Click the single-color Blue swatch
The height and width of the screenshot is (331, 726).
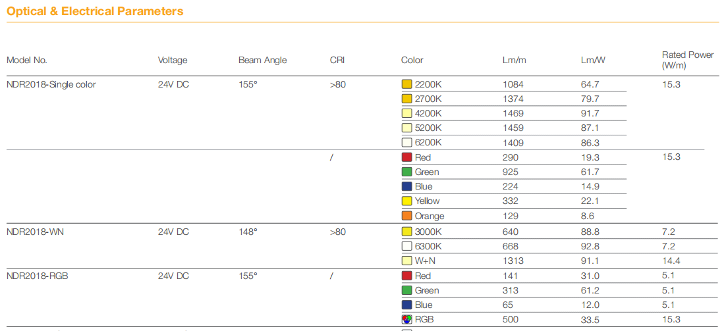(406, 187)
